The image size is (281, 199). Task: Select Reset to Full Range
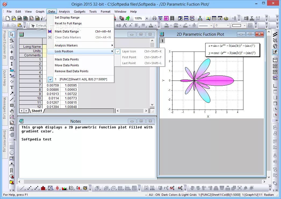coord(80,23)
